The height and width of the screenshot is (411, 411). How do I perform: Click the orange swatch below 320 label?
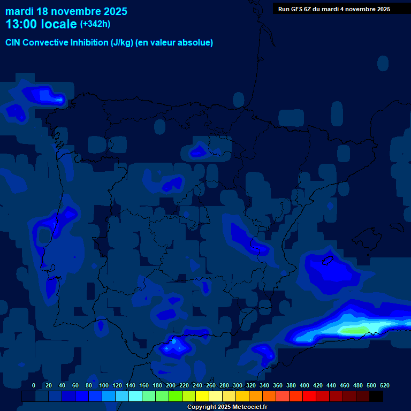[x=256, y=397]
